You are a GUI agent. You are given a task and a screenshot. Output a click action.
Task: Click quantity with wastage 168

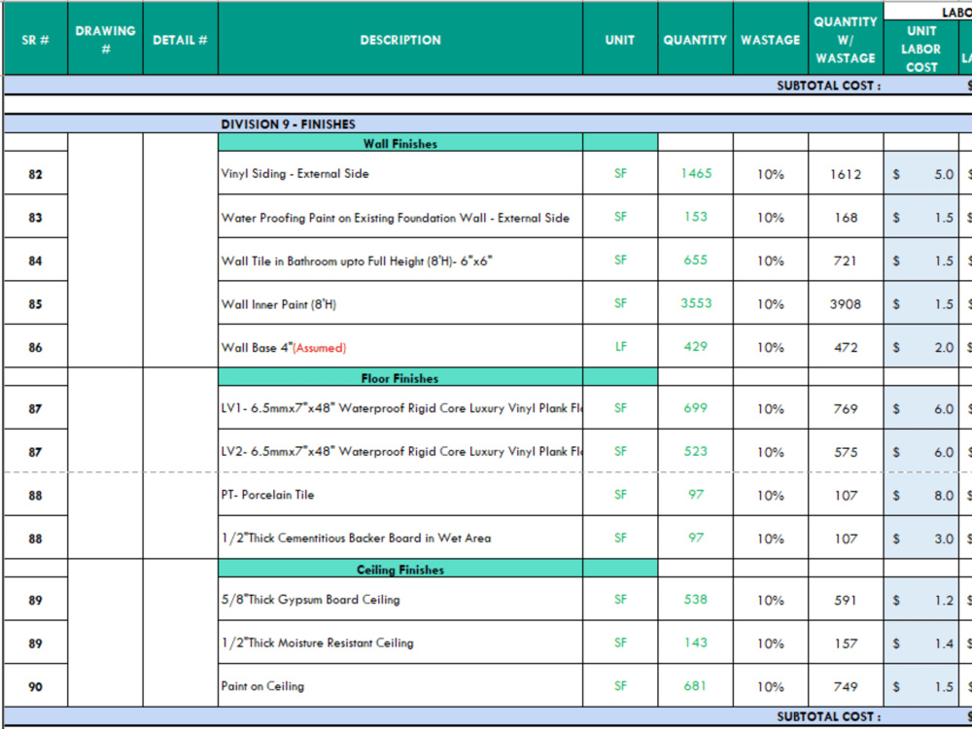[x=846, y=218]
